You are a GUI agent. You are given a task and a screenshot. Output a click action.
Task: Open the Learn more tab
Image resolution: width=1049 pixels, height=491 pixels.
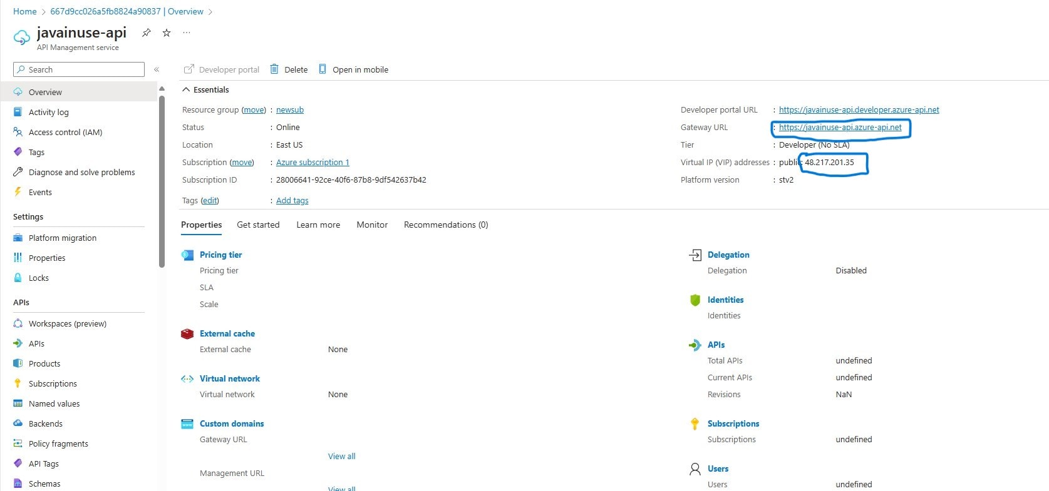318,225
